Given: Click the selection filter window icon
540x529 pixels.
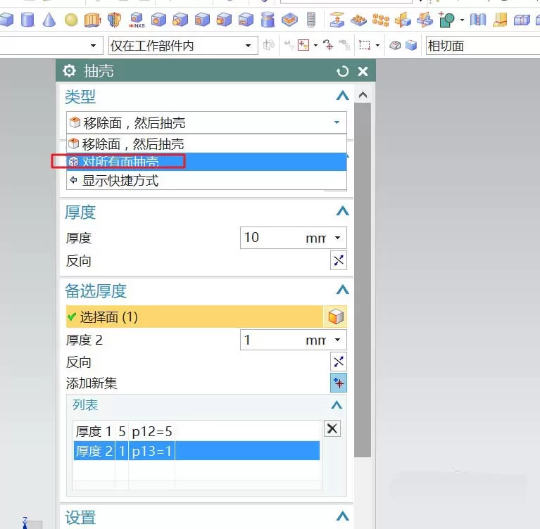Looking at the screenshot, I should coord(303,45).
